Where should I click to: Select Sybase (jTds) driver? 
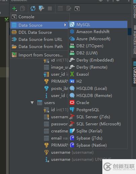[98, 138]
